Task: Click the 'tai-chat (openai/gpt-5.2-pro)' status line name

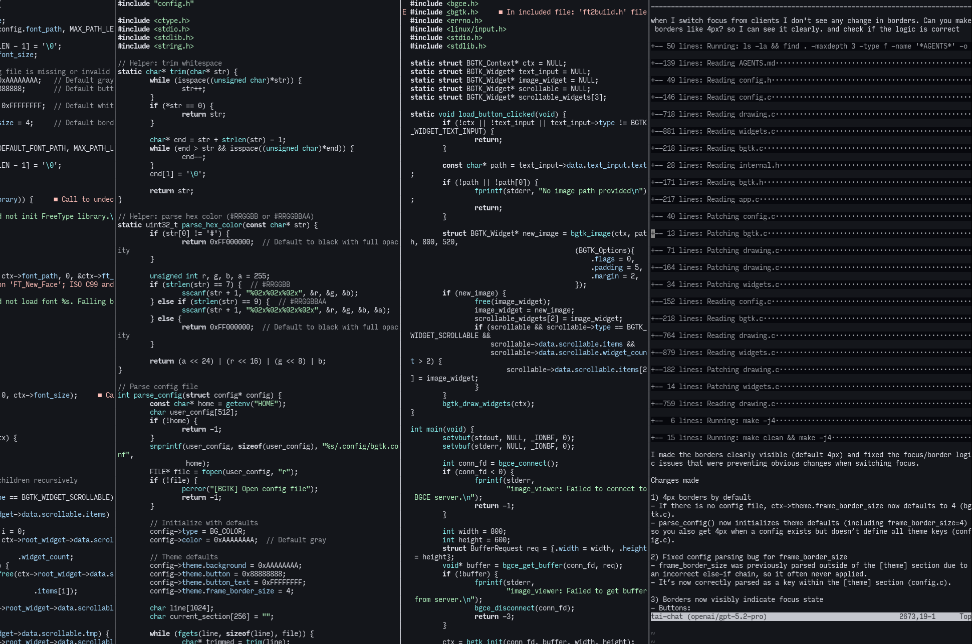Action: [x=708, y=616]
